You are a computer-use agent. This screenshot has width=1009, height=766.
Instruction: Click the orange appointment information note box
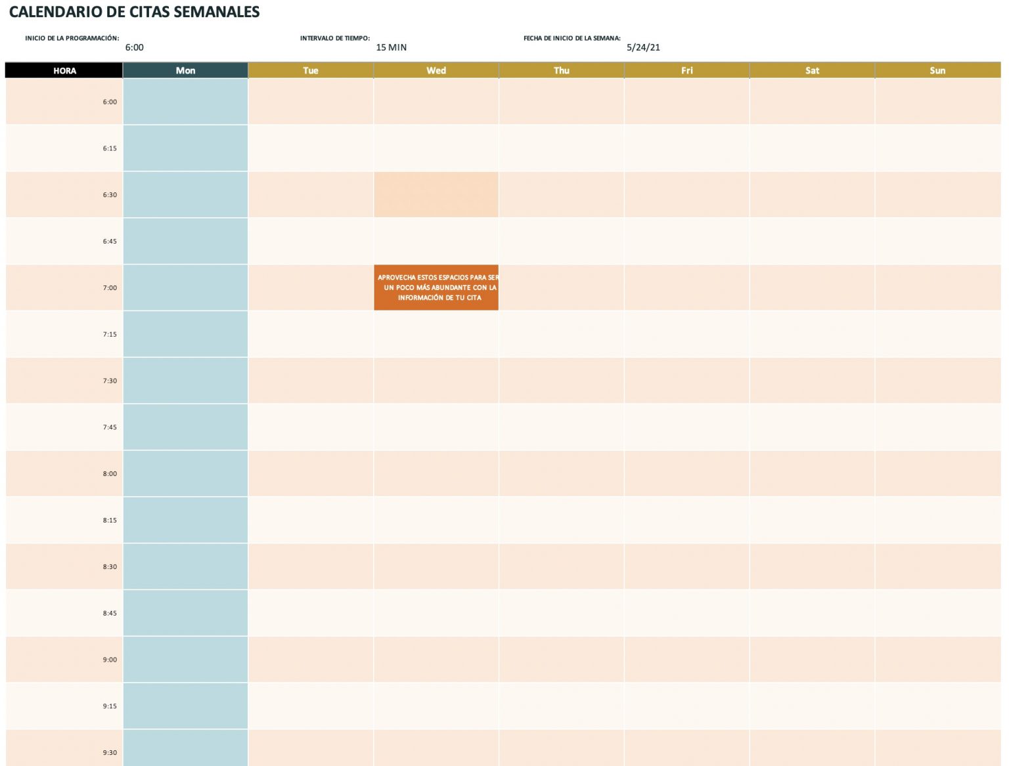pos(436,287)
